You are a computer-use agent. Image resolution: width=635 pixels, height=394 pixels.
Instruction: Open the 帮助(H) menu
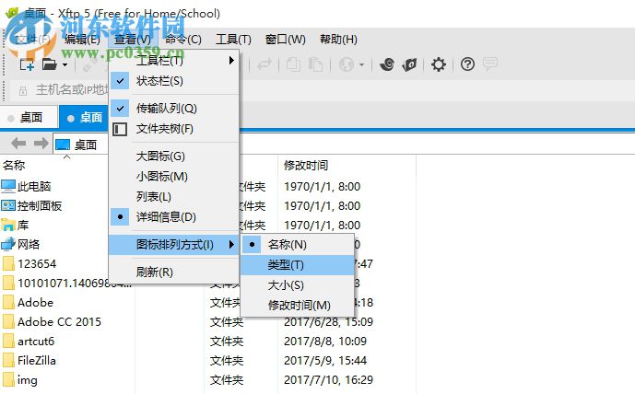[x=338, y=40]
